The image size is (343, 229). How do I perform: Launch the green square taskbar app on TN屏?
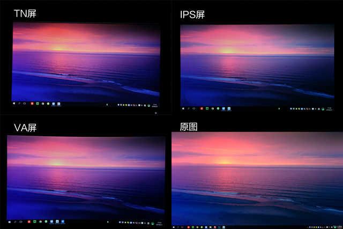38,104
